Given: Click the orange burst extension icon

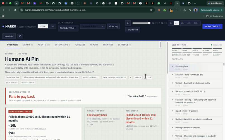Looking at the screenshot, I should pyautogui.click(x=159, y=10).
